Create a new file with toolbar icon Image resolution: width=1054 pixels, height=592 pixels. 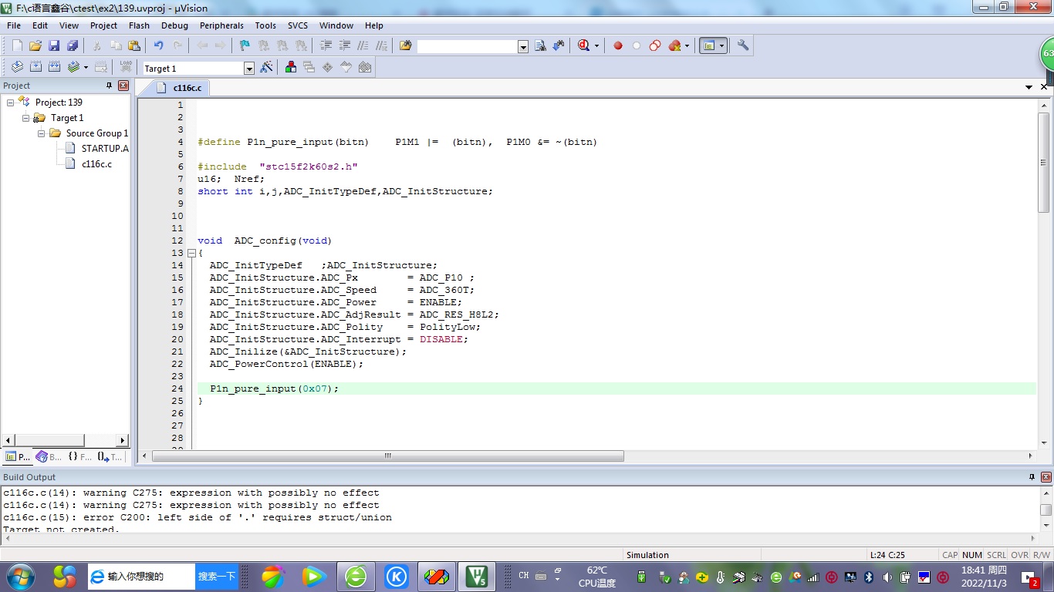point(17,45)
